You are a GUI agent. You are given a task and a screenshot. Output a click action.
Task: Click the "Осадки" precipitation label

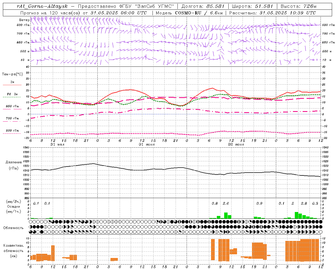pyautogui.click(x=14, y=206)
